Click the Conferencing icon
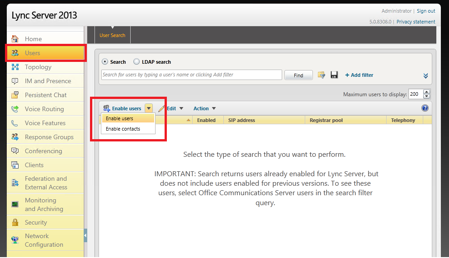This screenshot has width=449, height=258. pos(15,151)
